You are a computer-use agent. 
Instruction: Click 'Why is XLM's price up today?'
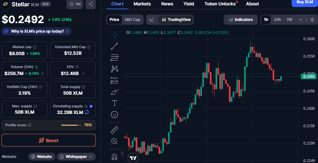tap(37, 31)
